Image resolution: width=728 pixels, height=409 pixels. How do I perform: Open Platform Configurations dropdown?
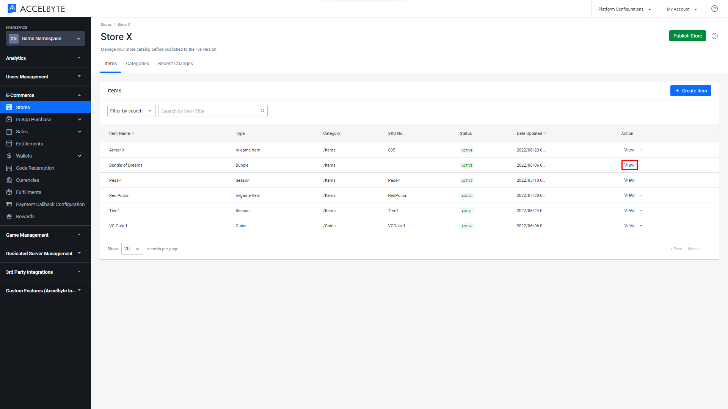coord(625,9)
